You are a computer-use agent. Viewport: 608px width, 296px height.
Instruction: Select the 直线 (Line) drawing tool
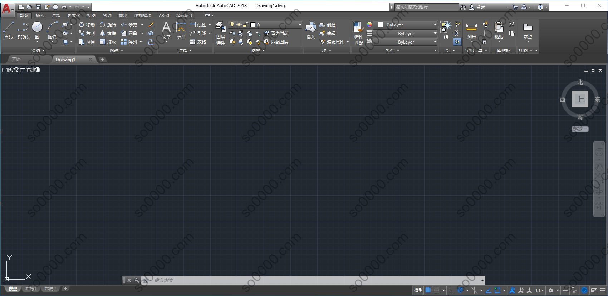click(x=8, y=30)
